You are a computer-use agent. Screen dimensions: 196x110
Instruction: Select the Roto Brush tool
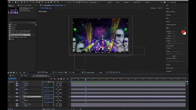tap(55, 2)
